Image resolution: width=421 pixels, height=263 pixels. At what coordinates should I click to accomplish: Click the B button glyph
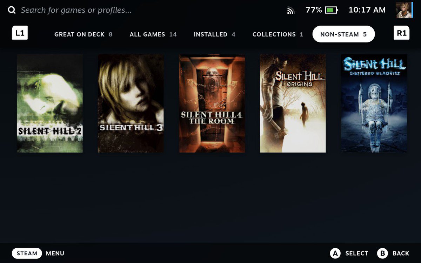[382, 253]
